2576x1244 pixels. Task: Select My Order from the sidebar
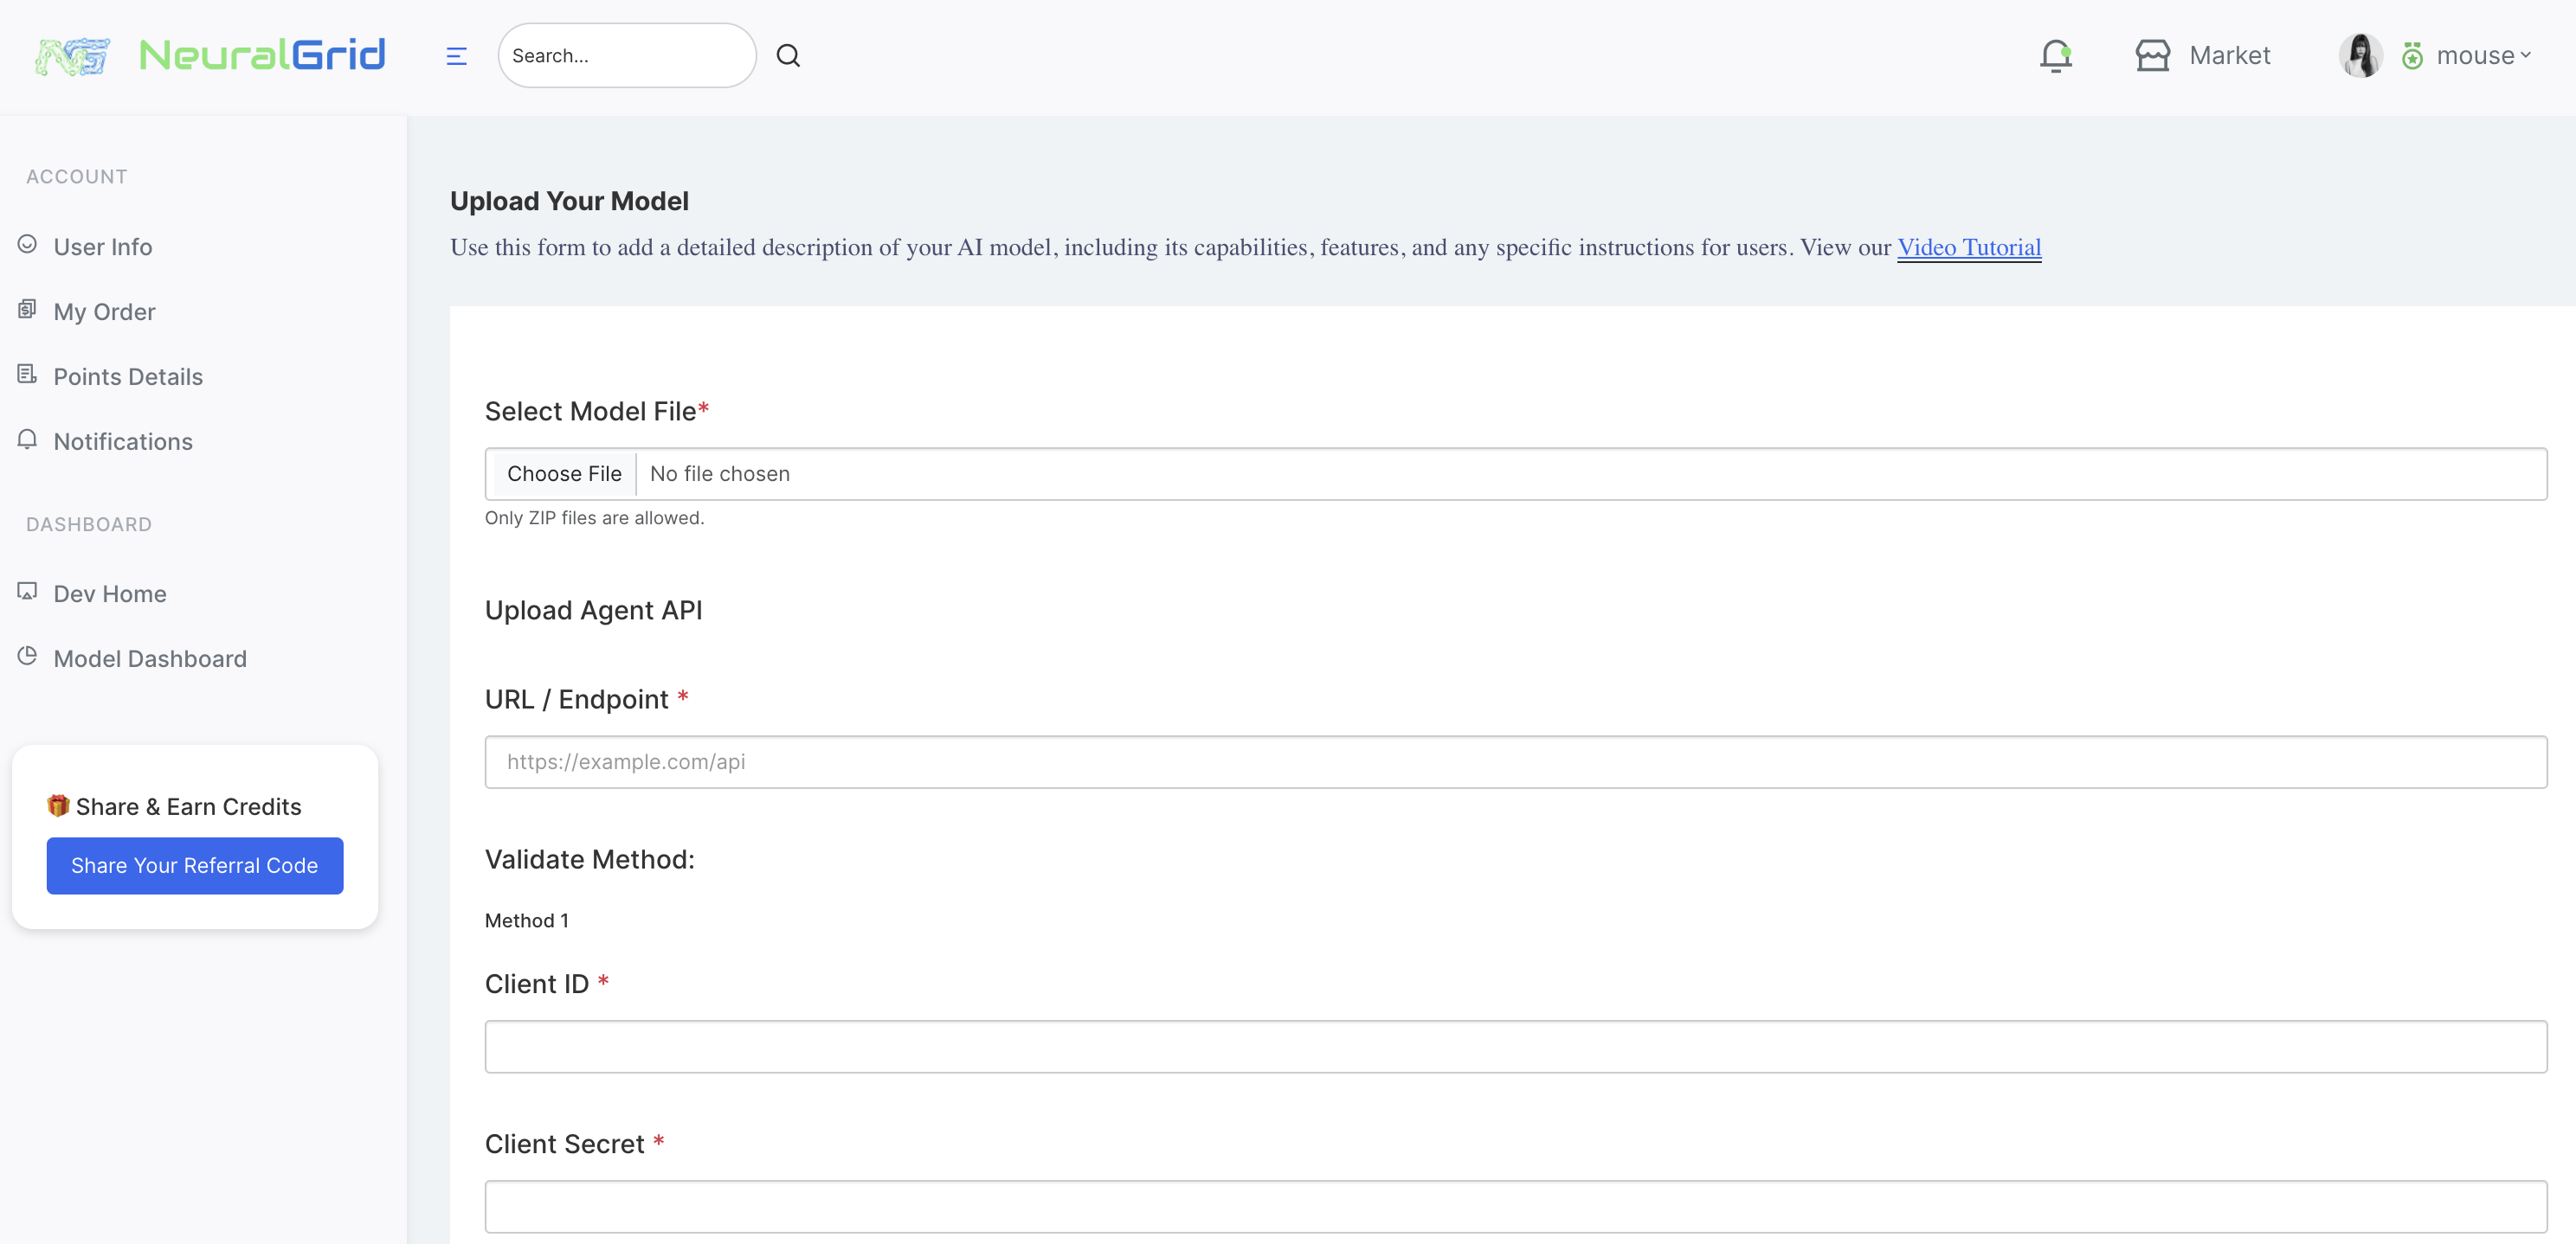pos(105,311)
